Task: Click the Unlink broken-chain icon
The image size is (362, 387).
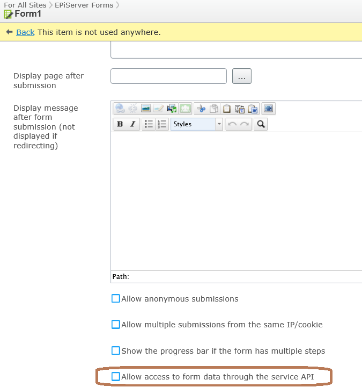Action: coord(133,109)
